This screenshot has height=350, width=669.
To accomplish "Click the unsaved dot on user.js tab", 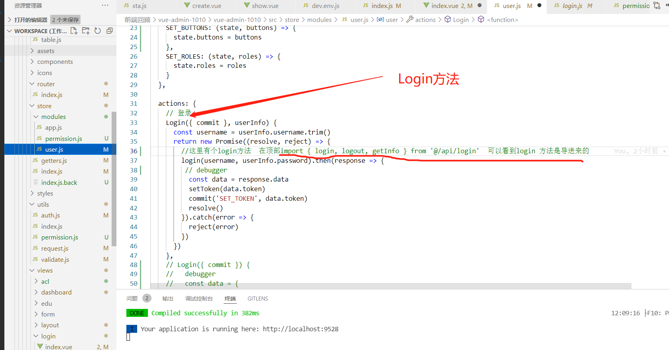I will [x=539, y=6].
